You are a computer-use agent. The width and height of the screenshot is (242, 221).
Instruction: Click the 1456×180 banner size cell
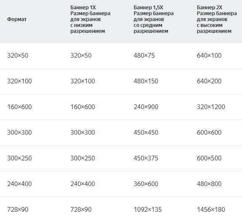click(211, 210)
